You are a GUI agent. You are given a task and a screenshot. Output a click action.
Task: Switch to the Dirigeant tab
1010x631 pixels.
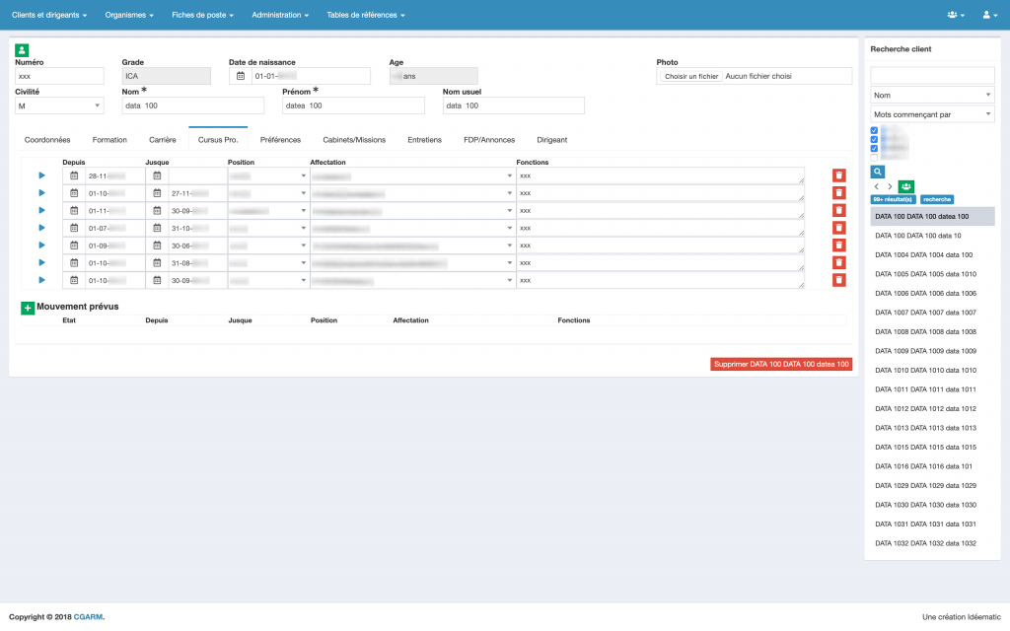click(552, 140)
